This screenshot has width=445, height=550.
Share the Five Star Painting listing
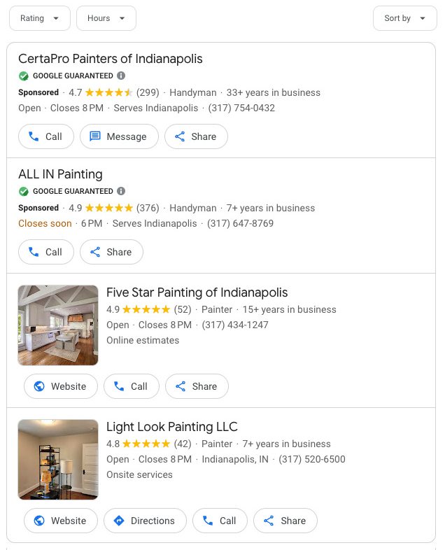point(197,386)
